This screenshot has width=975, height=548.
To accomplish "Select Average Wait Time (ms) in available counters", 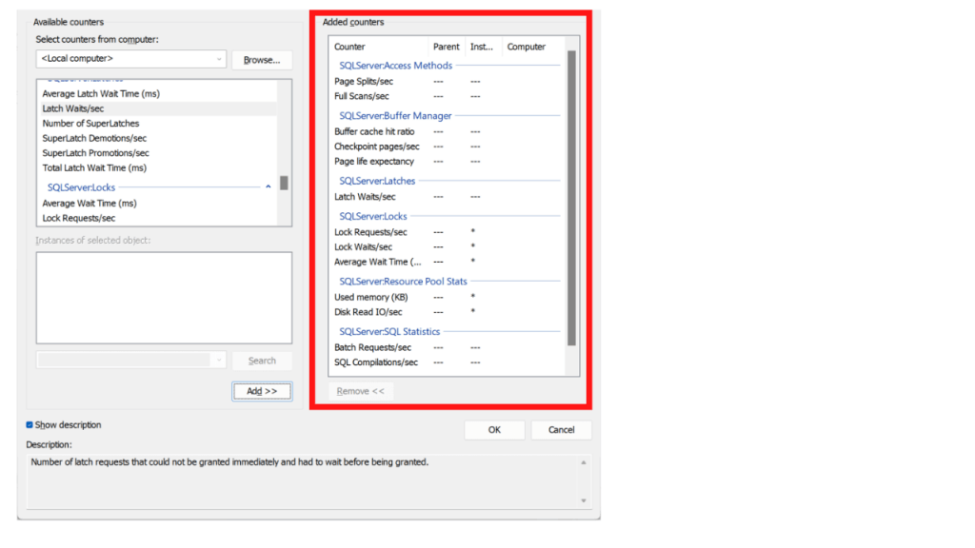I will [x=90, y=204].
